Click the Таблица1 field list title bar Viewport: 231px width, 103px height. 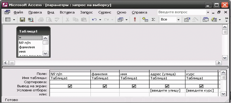click(x=33, y=31)
